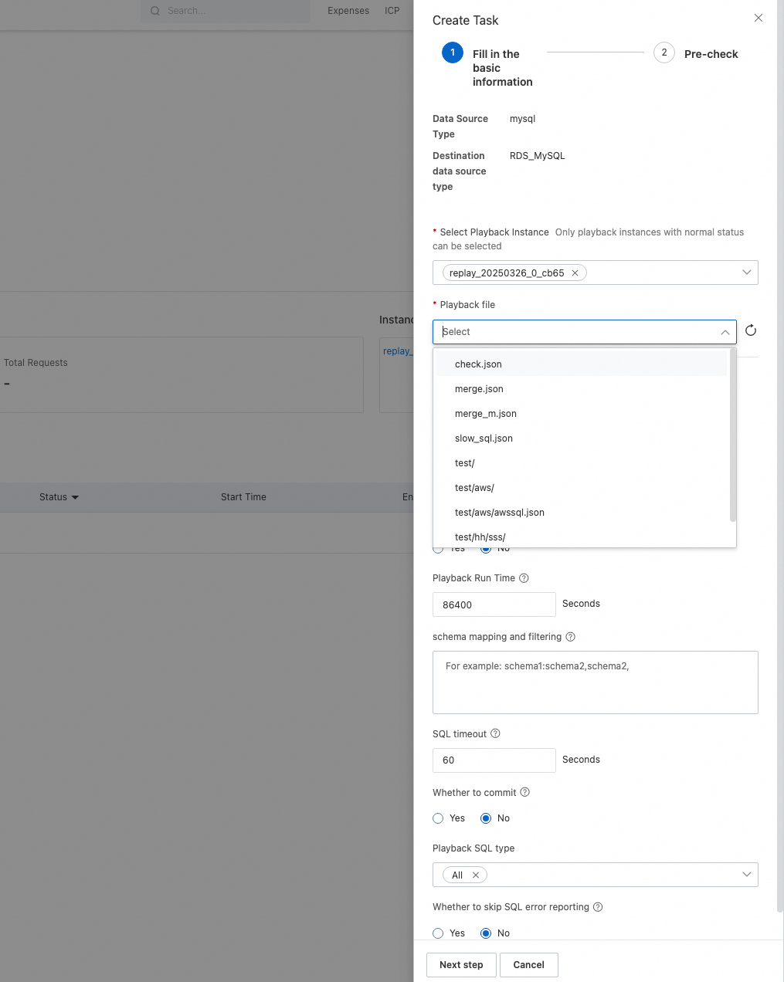The width and height of the screenshot is (784, 982).
Task: Click the search magnifier icon
Action: click(x=155, y=11)
